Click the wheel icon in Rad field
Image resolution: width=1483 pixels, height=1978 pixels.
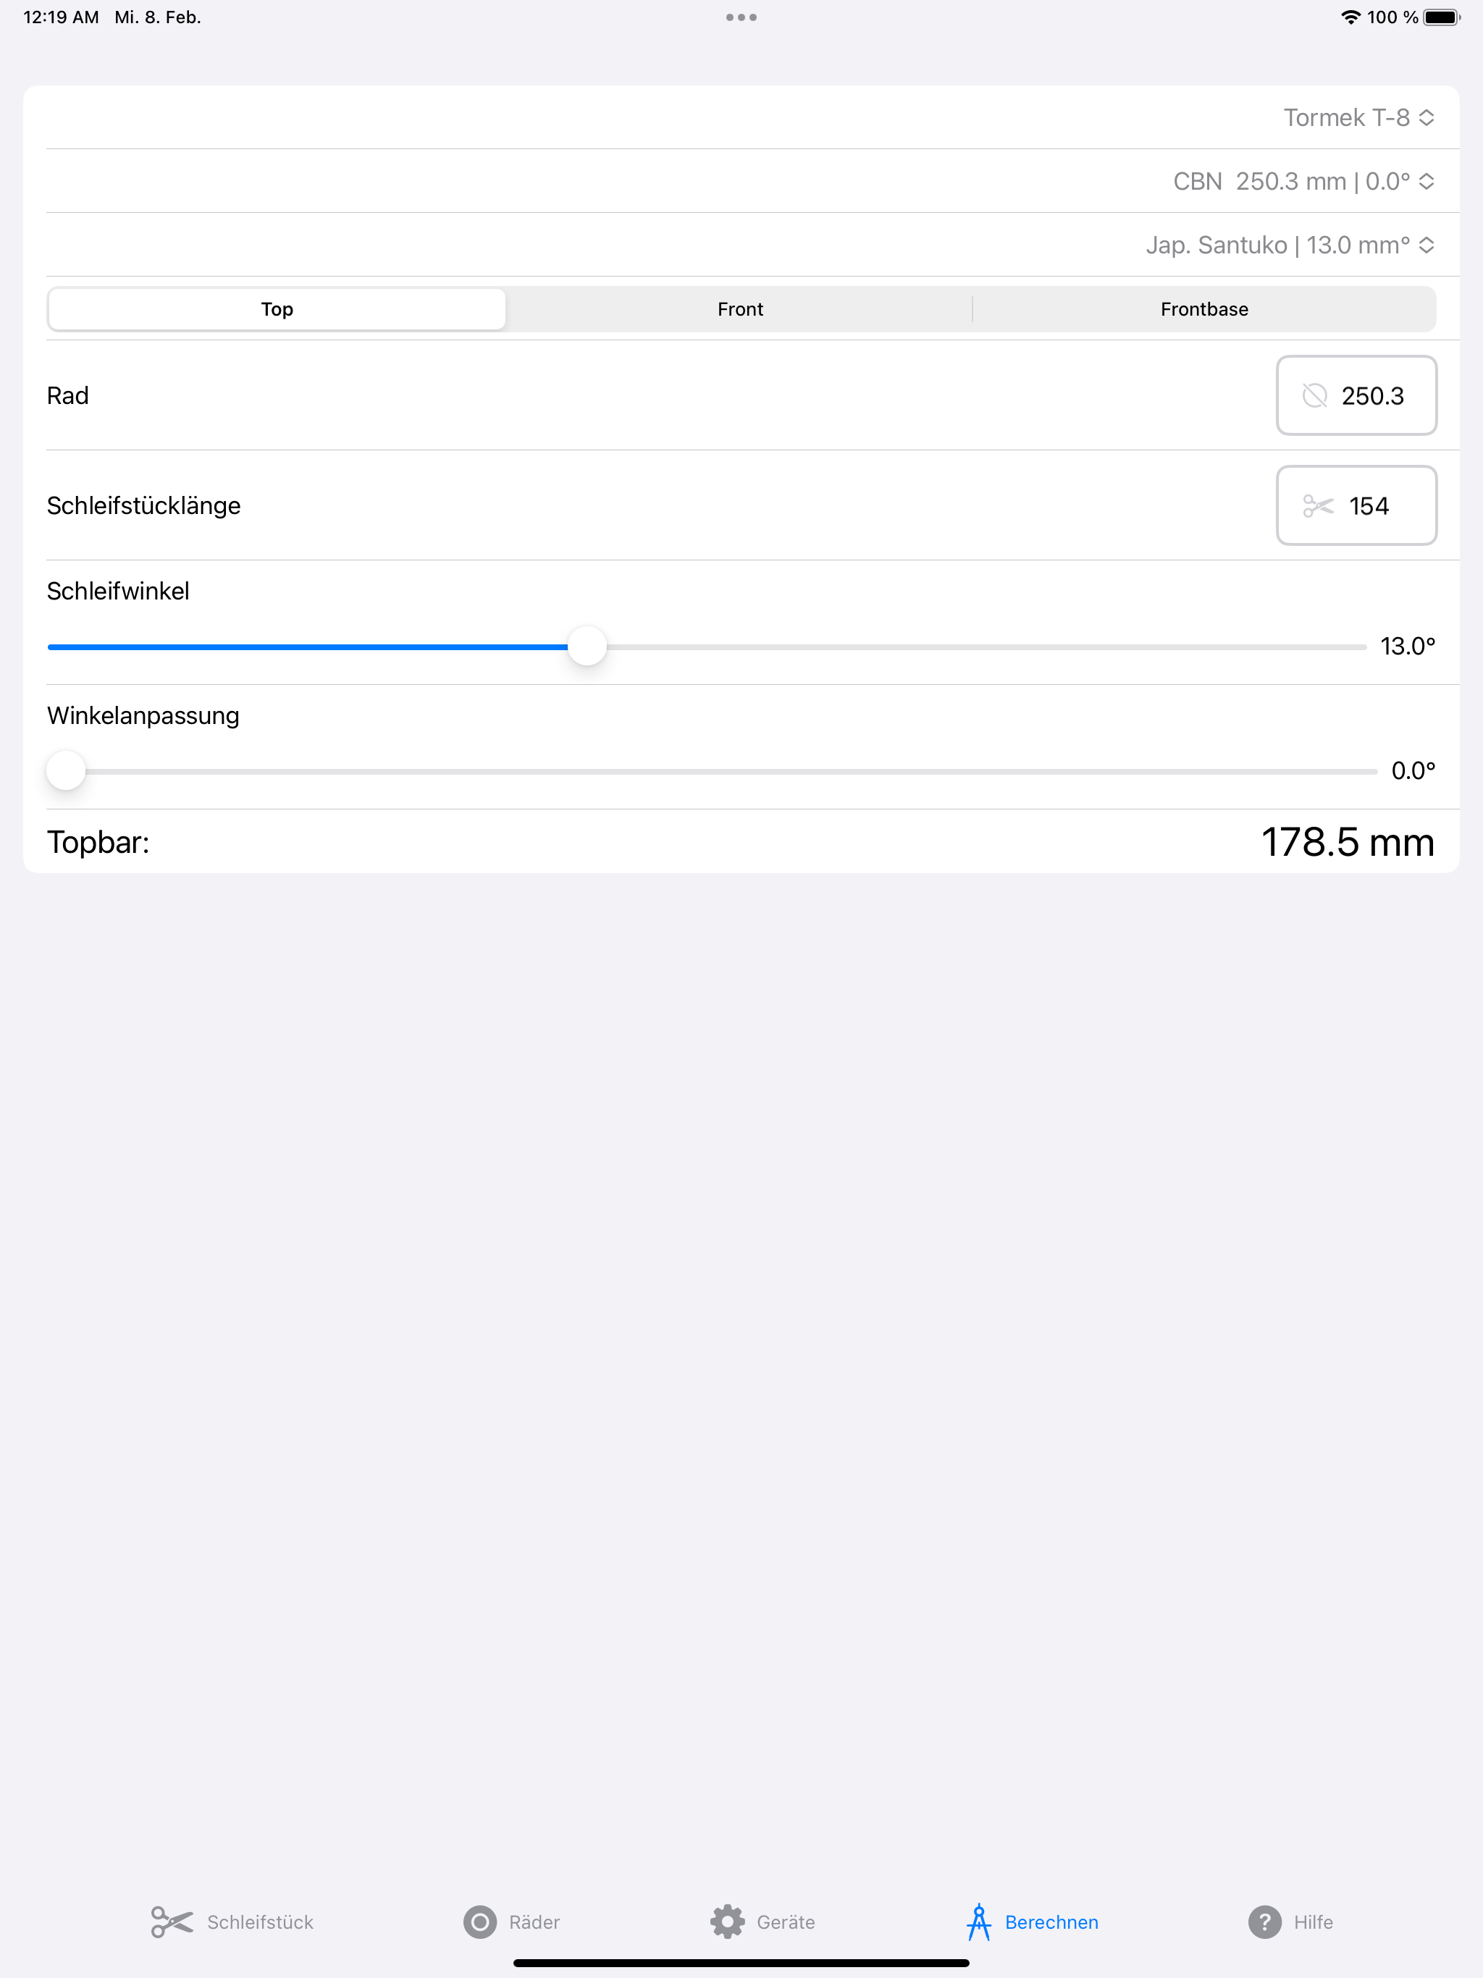coord(1314,395)
